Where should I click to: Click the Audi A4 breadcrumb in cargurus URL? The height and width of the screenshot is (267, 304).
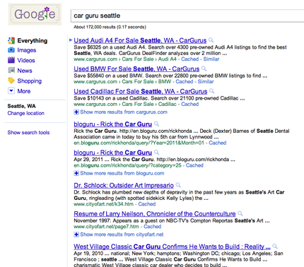(167, 59)
